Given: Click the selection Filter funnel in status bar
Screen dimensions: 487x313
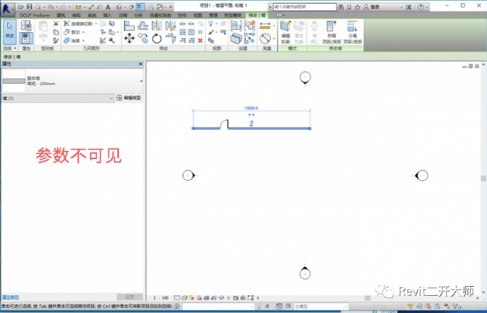Looking at the screenshot, I should pos(456,306).
